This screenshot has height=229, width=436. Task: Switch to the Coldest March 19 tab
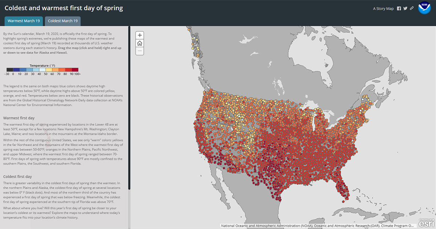click(62, 21)
